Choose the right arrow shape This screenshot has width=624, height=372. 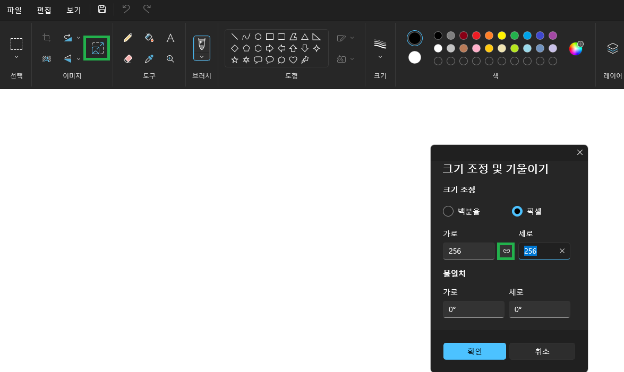pos(270,48)
